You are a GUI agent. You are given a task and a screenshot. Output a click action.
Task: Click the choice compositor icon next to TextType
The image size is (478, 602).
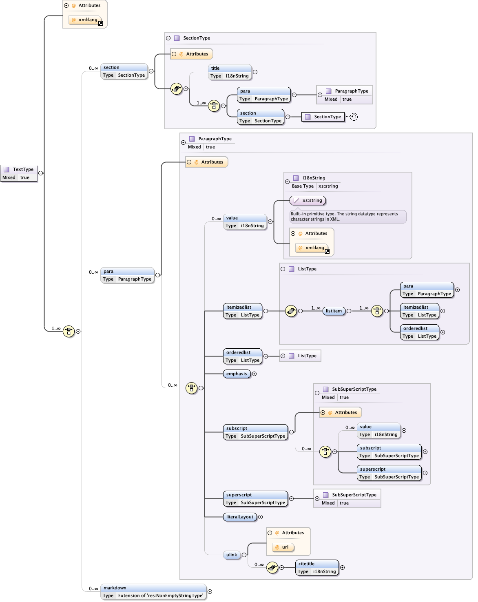pos(69,331)
